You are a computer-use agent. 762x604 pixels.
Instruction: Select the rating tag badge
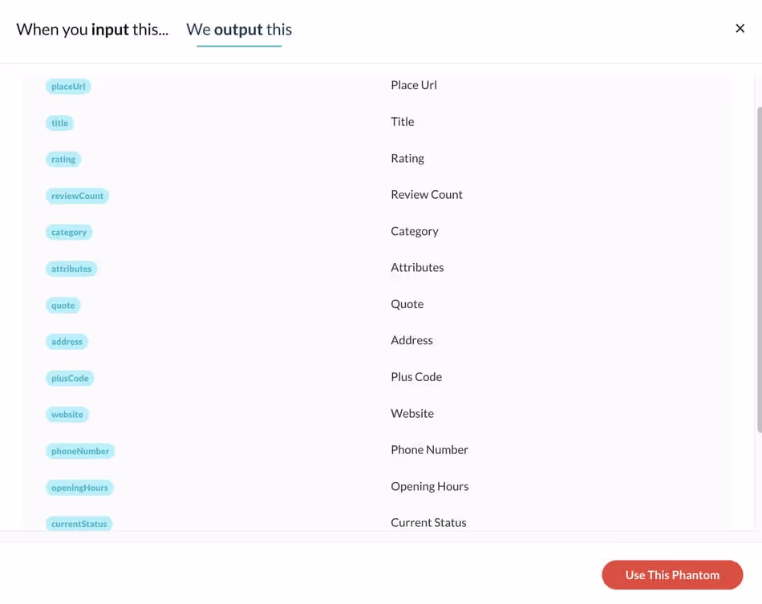coord(63,160)
